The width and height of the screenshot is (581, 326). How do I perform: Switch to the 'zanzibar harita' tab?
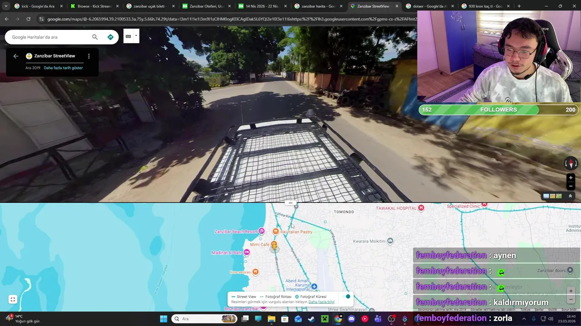[x=319, y=6]
